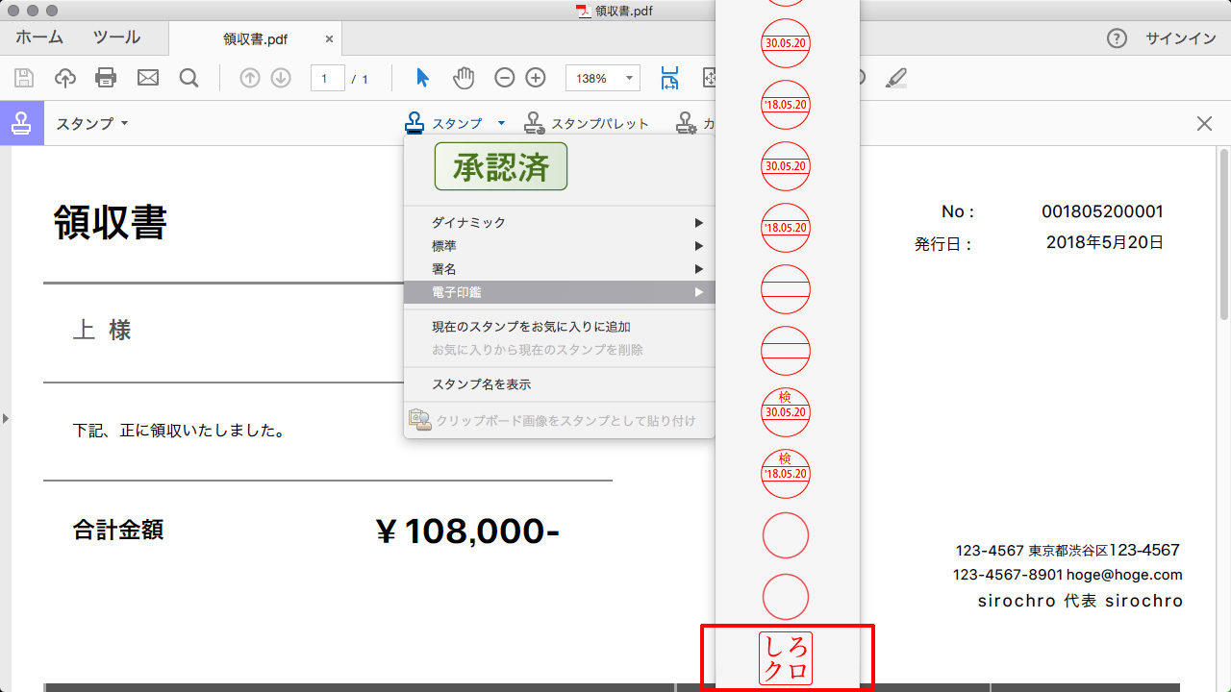Open the ツール tab
Screen dimensions: 1231x692
[x=116, y=38]
